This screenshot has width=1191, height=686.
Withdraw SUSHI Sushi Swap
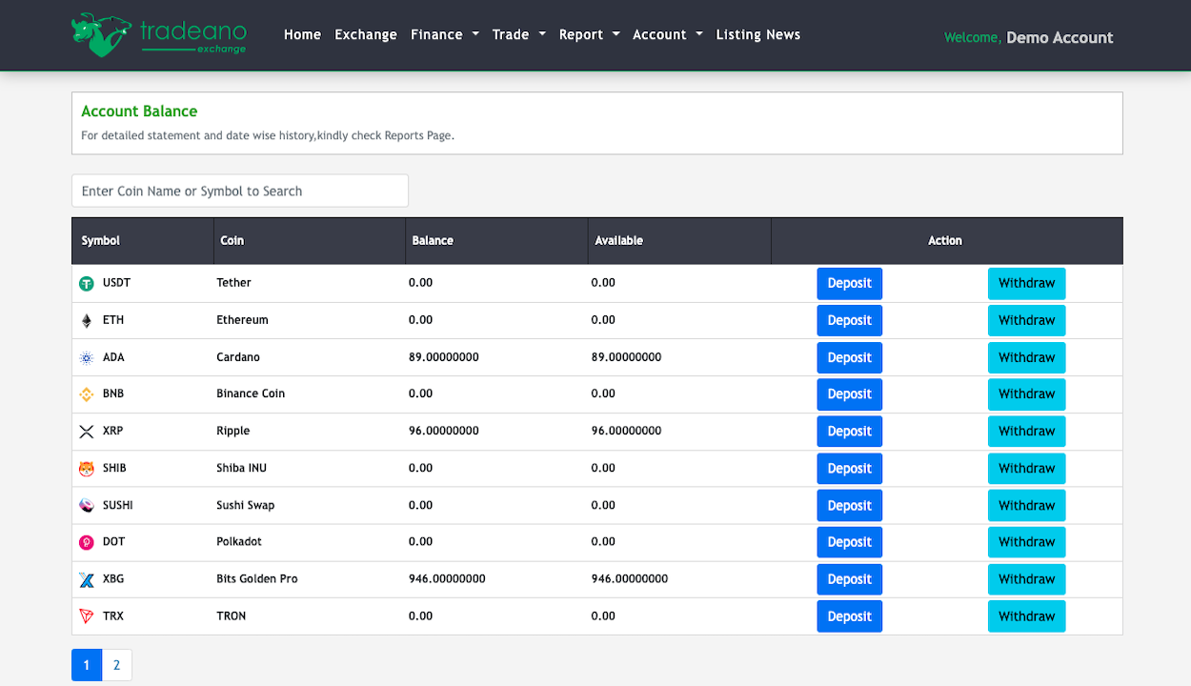click(x=1027, y=505)
